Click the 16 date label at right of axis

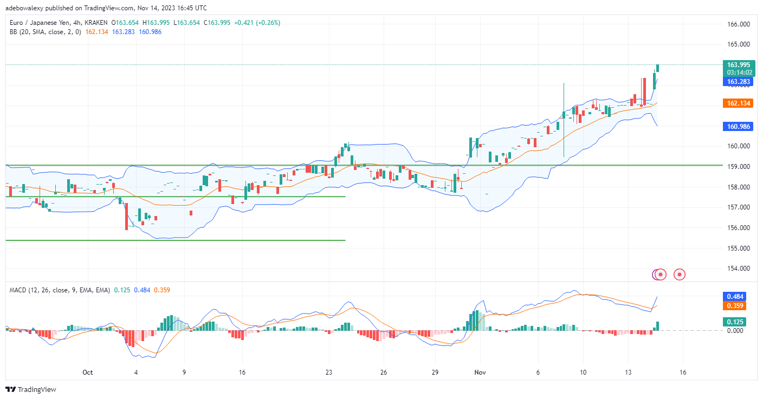coord(682,372)
